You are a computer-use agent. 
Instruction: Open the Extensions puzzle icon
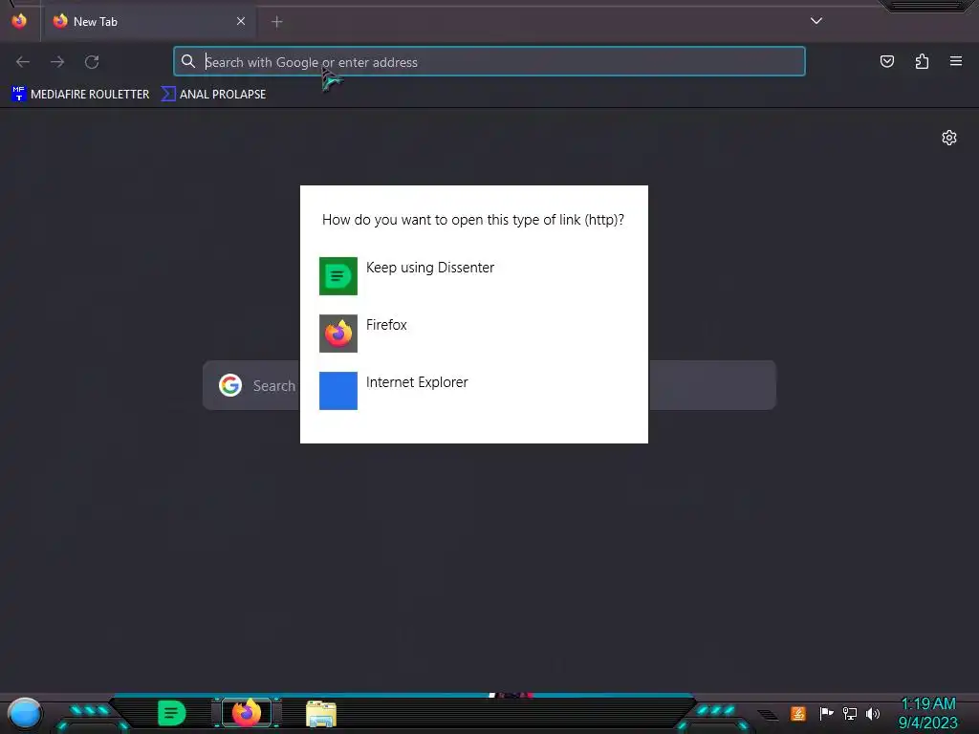pos(922,61)
